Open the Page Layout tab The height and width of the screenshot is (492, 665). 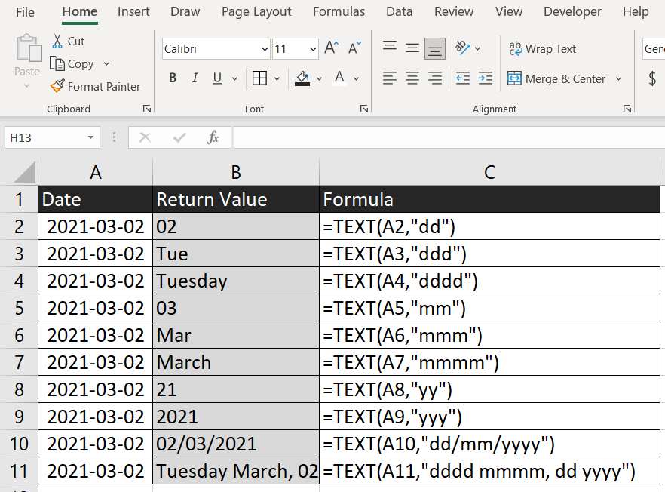pyautogui.click(x=256, y=11)
